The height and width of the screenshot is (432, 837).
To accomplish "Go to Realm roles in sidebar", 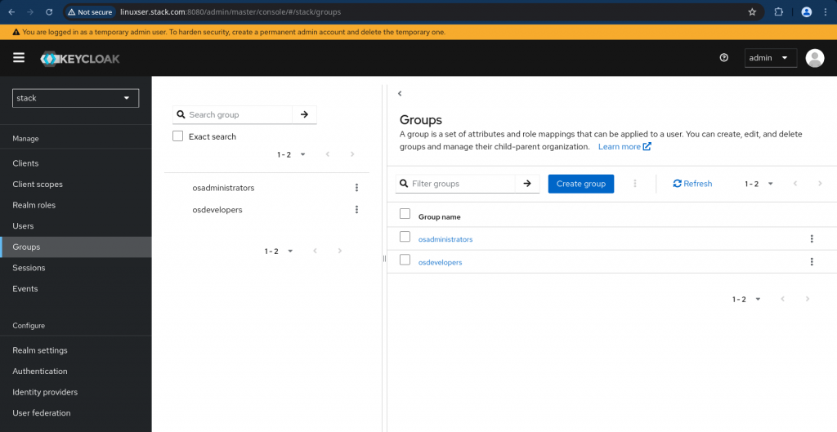I will click(34, 205).
